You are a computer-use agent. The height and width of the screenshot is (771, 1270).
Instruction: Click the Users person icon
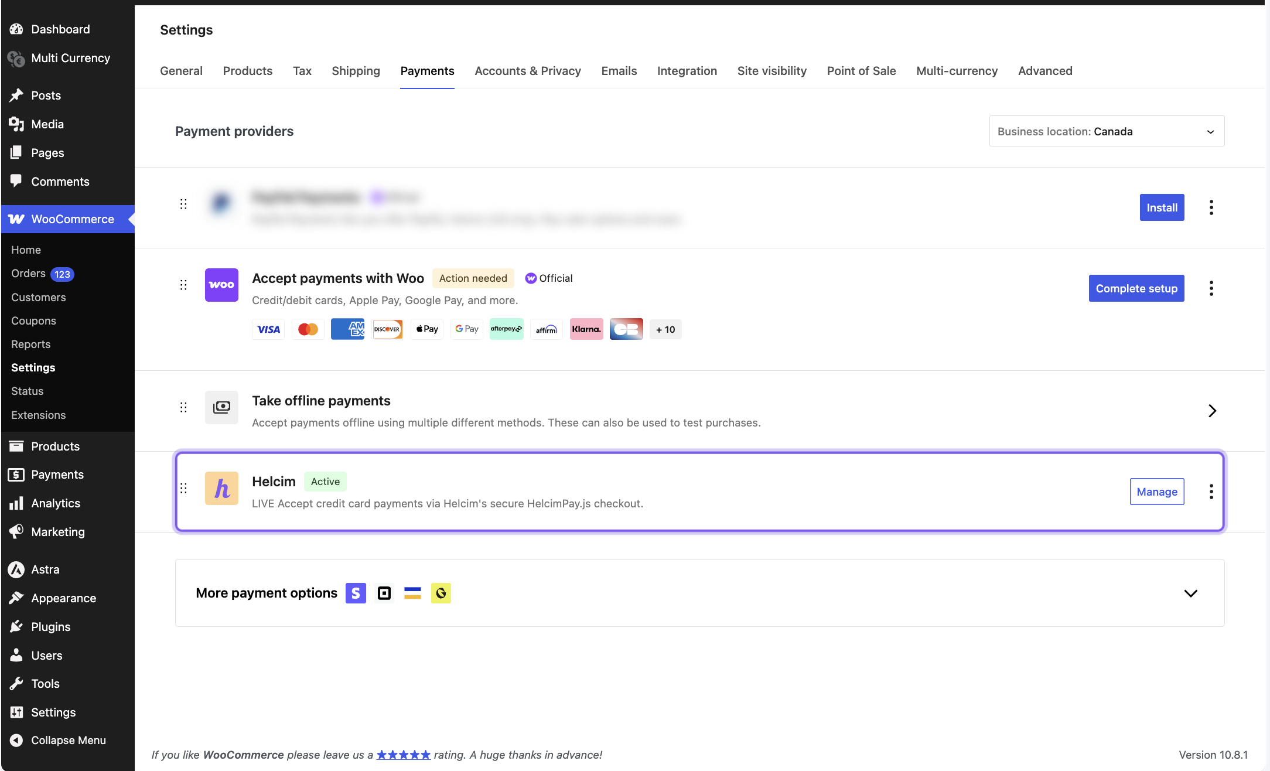point(16,656)
